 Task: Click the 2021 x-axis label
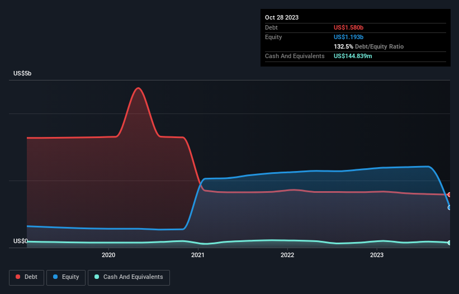coord(198,255)
